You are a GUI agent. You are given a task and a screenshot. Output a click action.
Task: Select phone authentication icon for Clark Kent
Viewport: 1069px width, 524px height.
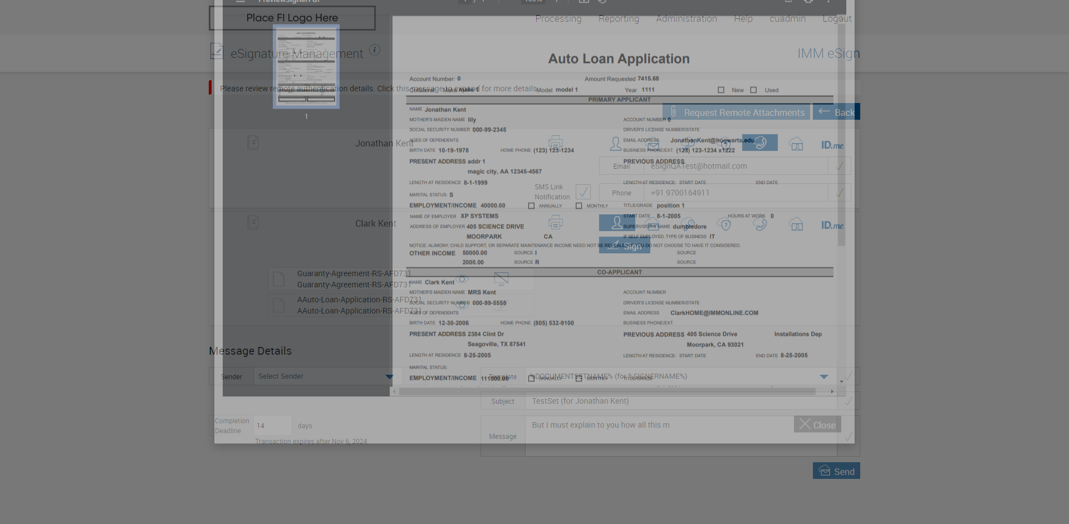click(760, 224)
